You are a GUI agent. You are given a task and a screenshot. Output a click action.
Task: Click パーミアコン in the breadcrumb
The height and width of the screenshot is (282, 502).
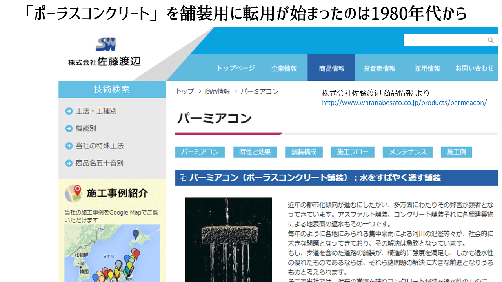259,91
